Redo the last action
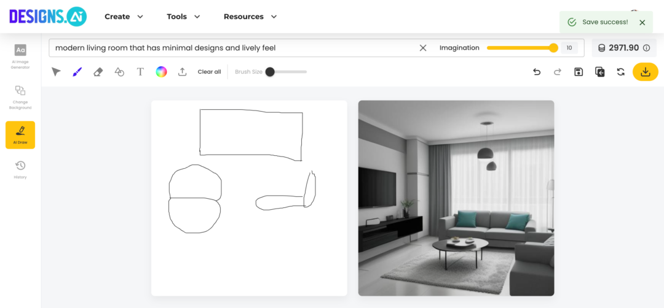Image resolution: width=664 pixels, height=308 pixels. point(557,72)
